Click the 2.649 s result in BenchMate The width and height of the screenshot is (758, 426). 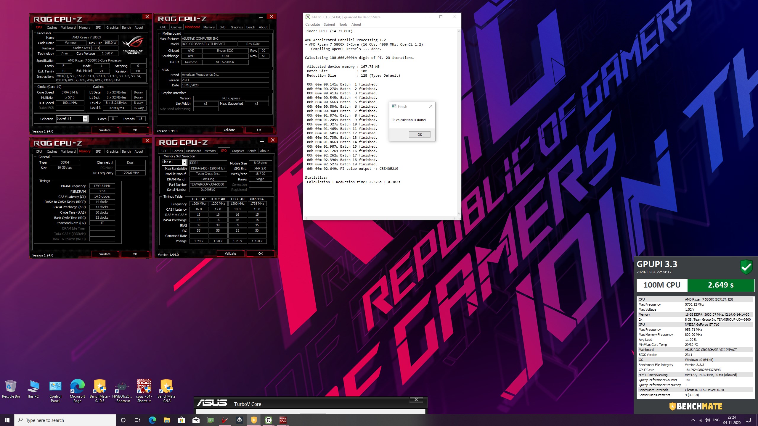(x=721, y=285)
